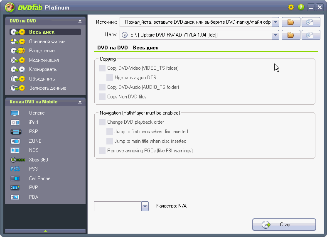Screen dimensions: 327x237
Task: Open the Источник source dropdown arrow
Action: coord(275,22)
